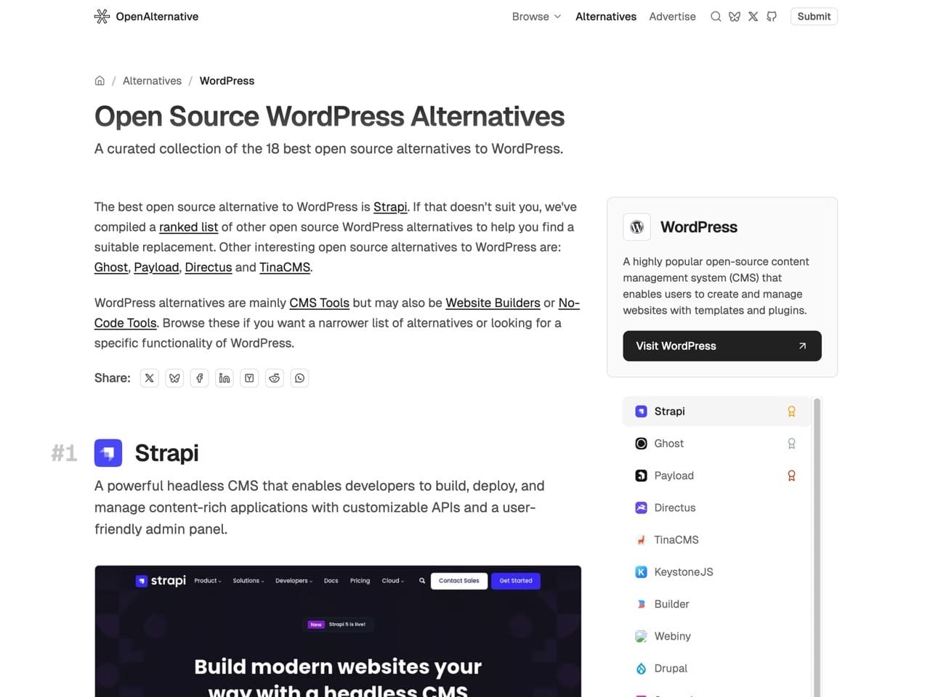Open the Directus link in intro paragraph
The image size is (930, 697).
[x=209, y=267]
